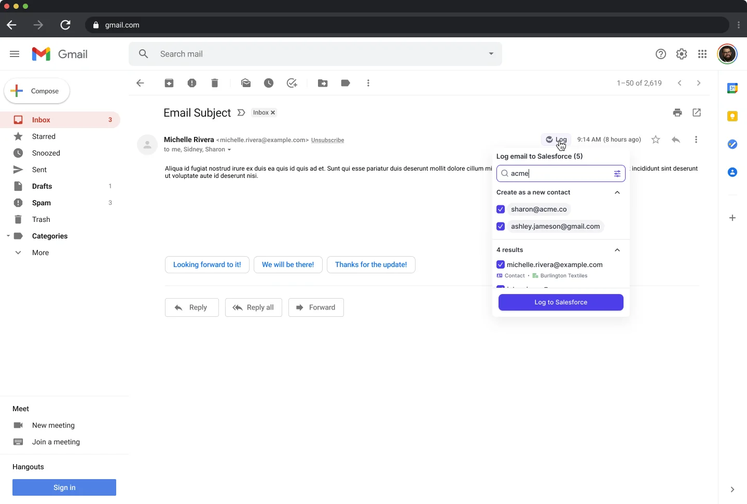Open the Salesforce search filter icon
The width and height of the screenshot is (747, 504).
tap(617, 174)
